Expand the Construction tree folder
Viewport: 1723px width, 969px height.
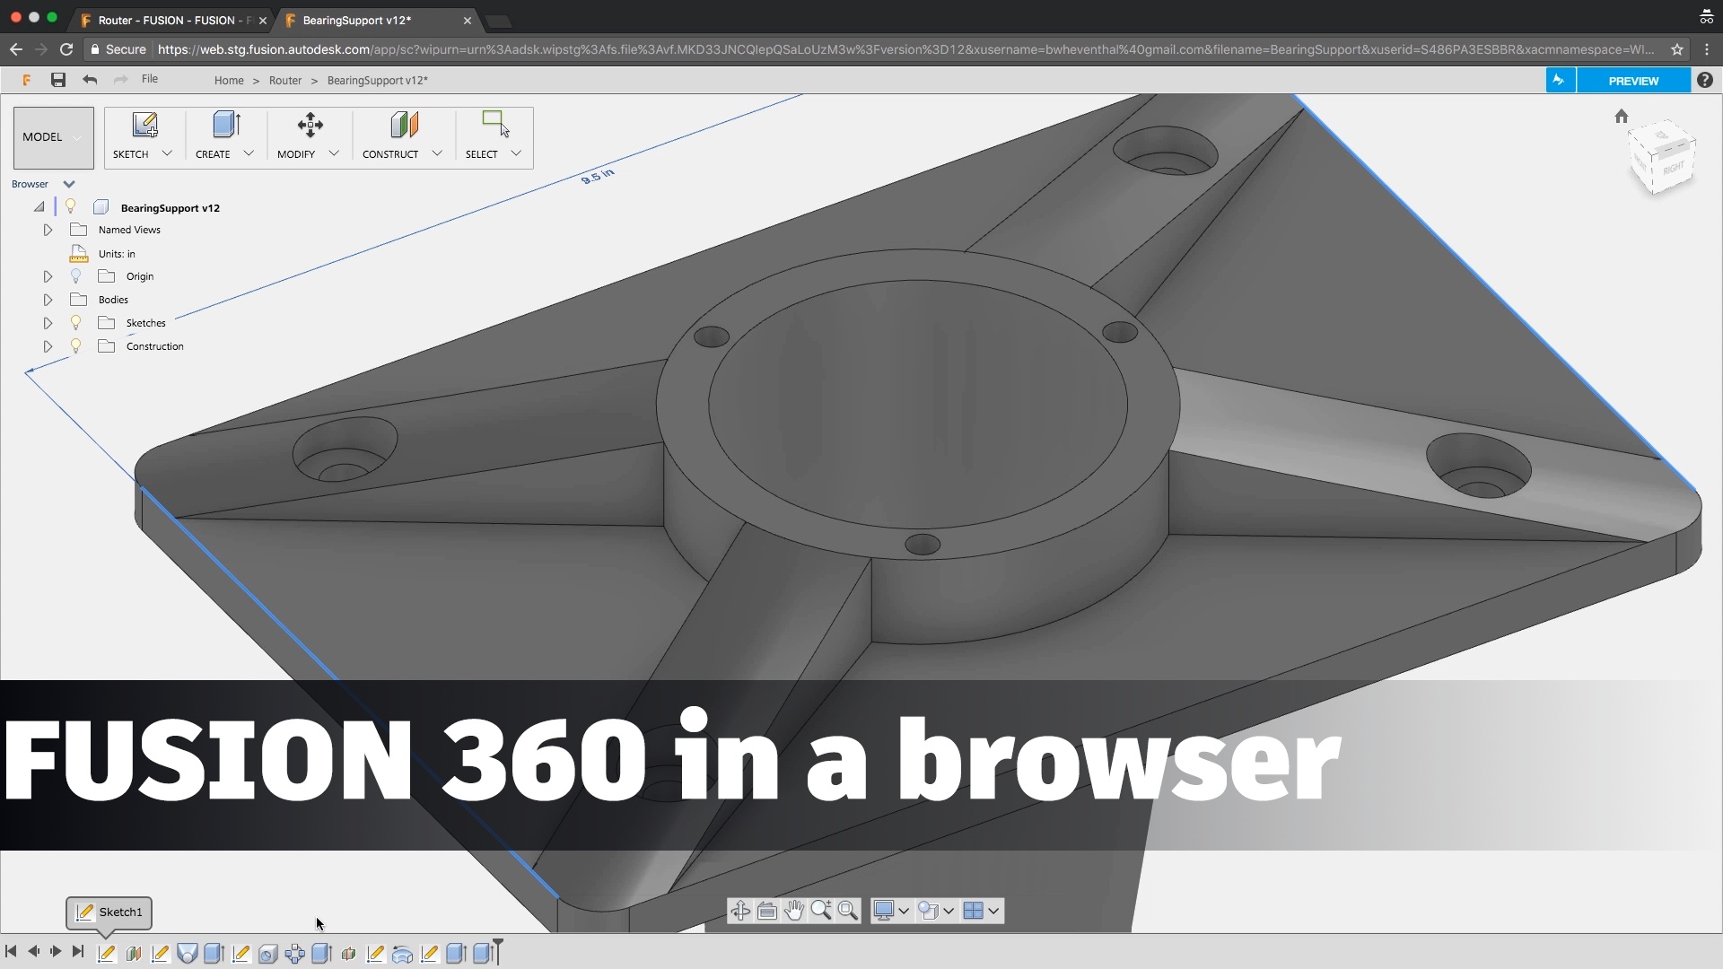(x=48, y=345)
